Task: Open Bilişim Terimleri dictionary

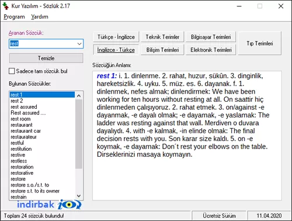Action: coord(162,50)
